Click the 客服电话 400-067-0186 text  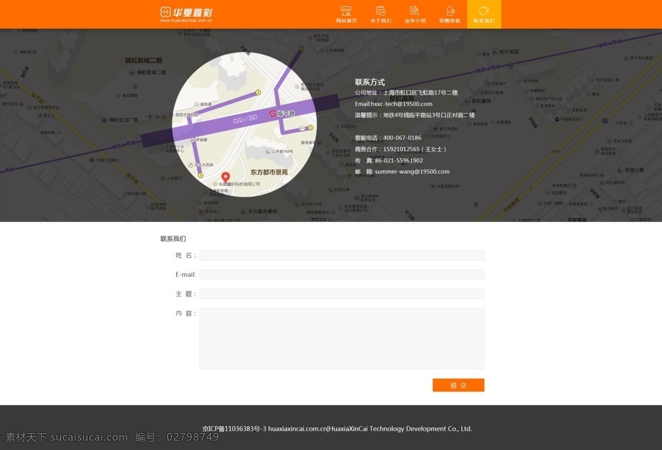coord(388,138)
